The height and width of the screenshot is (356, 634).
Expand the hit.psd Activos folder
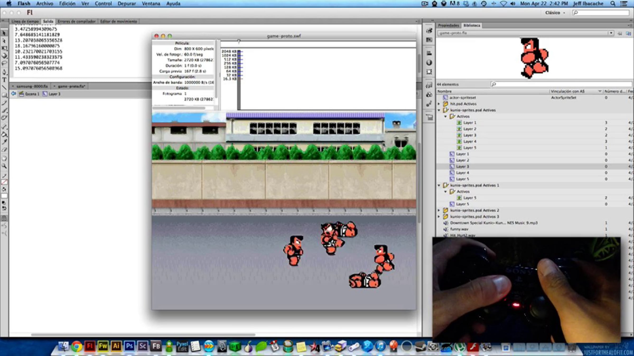click(x=439, y=104)
